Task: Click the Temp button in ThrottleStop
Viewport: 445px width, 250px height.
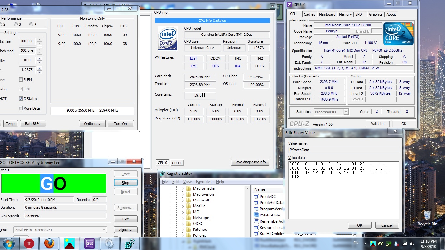Action: pos(10,124)
